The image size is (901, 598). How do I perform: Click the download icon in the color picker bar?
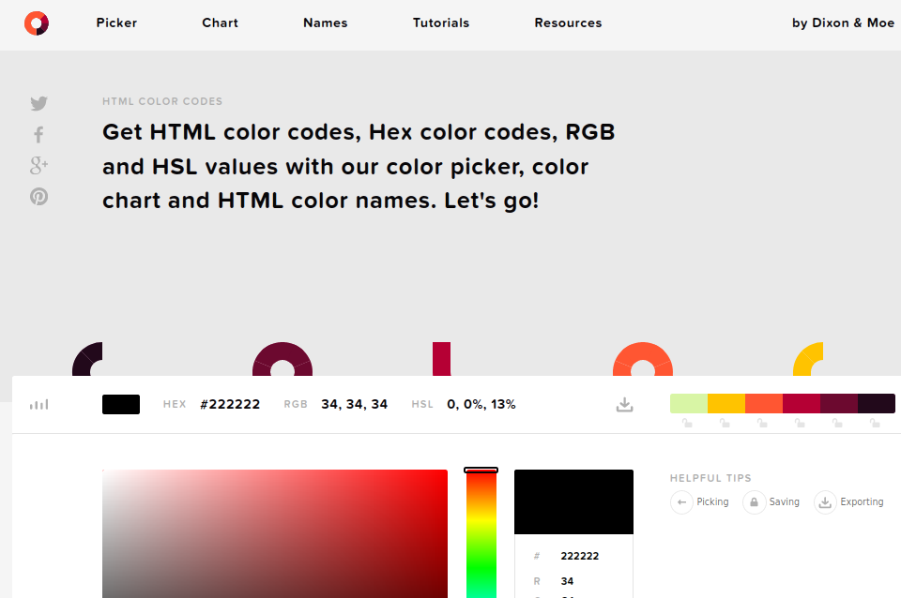(624, 403)
